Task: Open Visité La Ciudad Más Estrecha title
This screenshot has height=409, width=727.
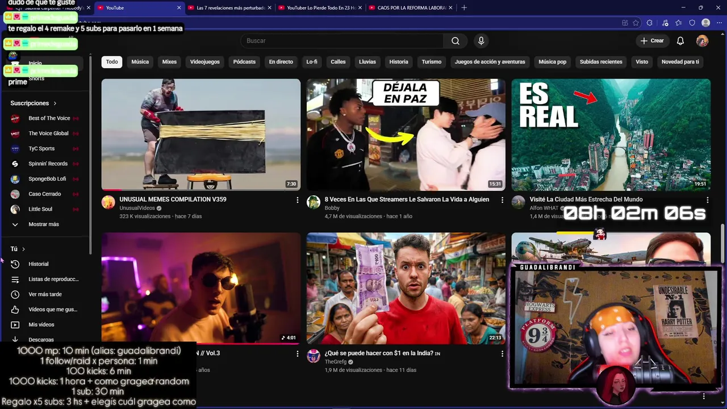Action: click(x=586, y=199)
